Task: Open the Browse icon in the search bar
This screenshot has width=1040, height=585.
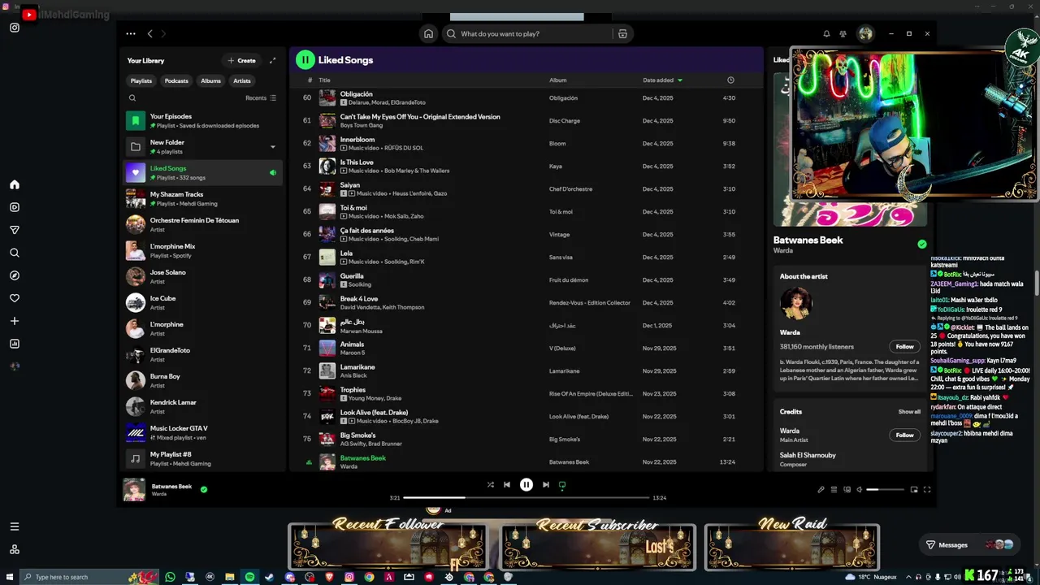Action: pyautogui.click(x=622, y=34)
